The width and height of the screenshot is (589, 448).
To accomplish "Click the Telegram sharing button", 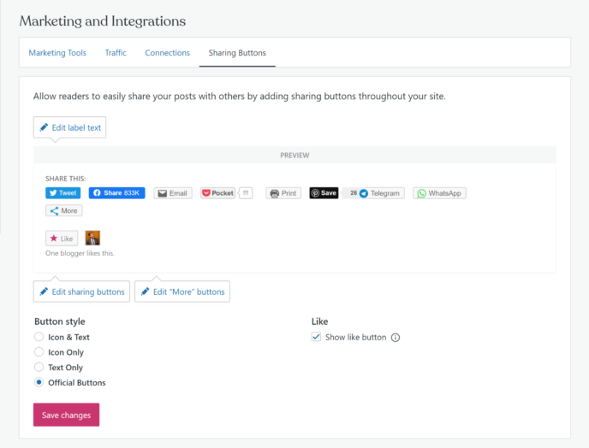I will [x=383, y=193].
